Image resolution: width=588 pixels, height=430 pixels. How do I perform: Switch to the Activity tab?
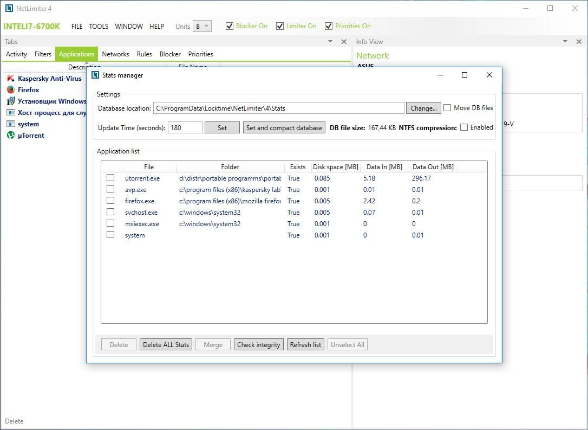(x=16, y=54)
